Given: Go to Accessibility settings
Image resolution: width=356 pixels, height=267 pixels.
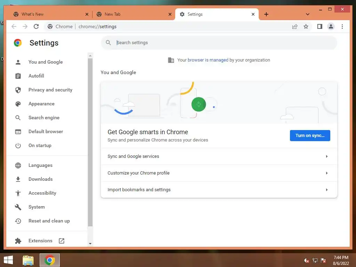Looking at the screenshot, I should tap(42, 193).
